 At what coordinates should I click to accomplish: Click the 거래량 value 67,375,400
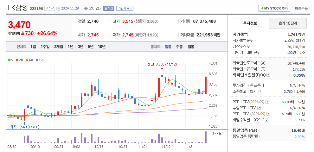pos(204,21)
